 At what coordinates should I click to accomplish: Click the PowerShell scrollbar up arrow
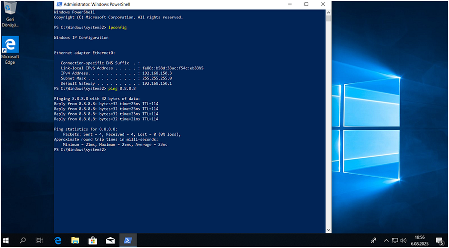coord(328,12)
